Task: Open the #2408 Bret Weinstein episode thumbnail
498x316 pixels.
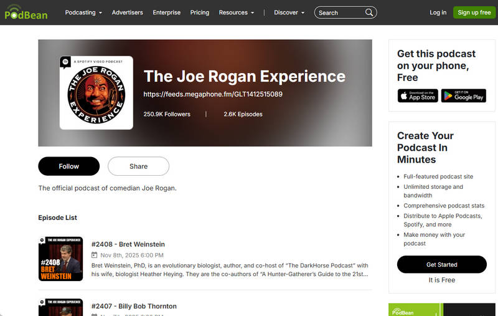Action: point(60,259)
